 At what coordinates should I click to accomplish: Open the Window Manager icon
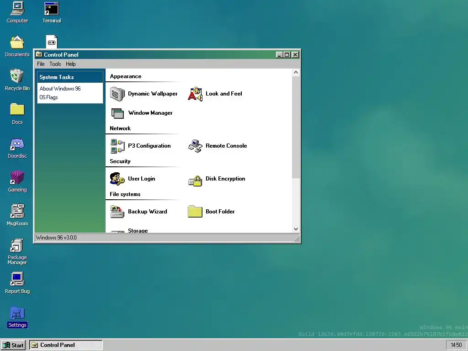point(117,113)
